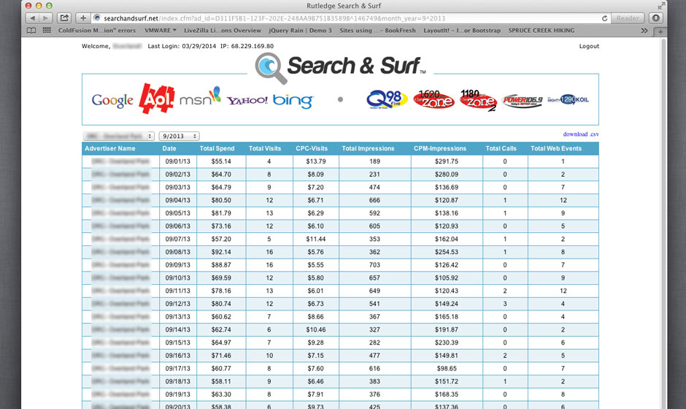This screenshot has height=409, width=686.
Task: Click the Power 106.9 logo
Action: (522, 101)
